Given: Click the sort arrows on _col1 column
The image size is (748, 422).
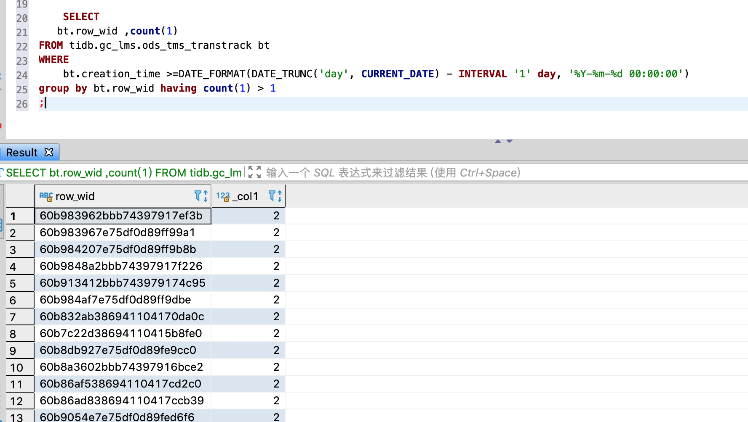Looking at the screenshot, I should [280, 196].
